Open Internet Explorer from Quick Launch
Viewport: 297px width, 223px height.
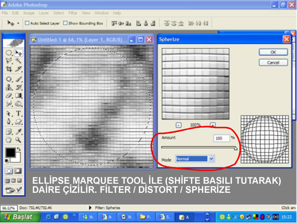(48, 217)
